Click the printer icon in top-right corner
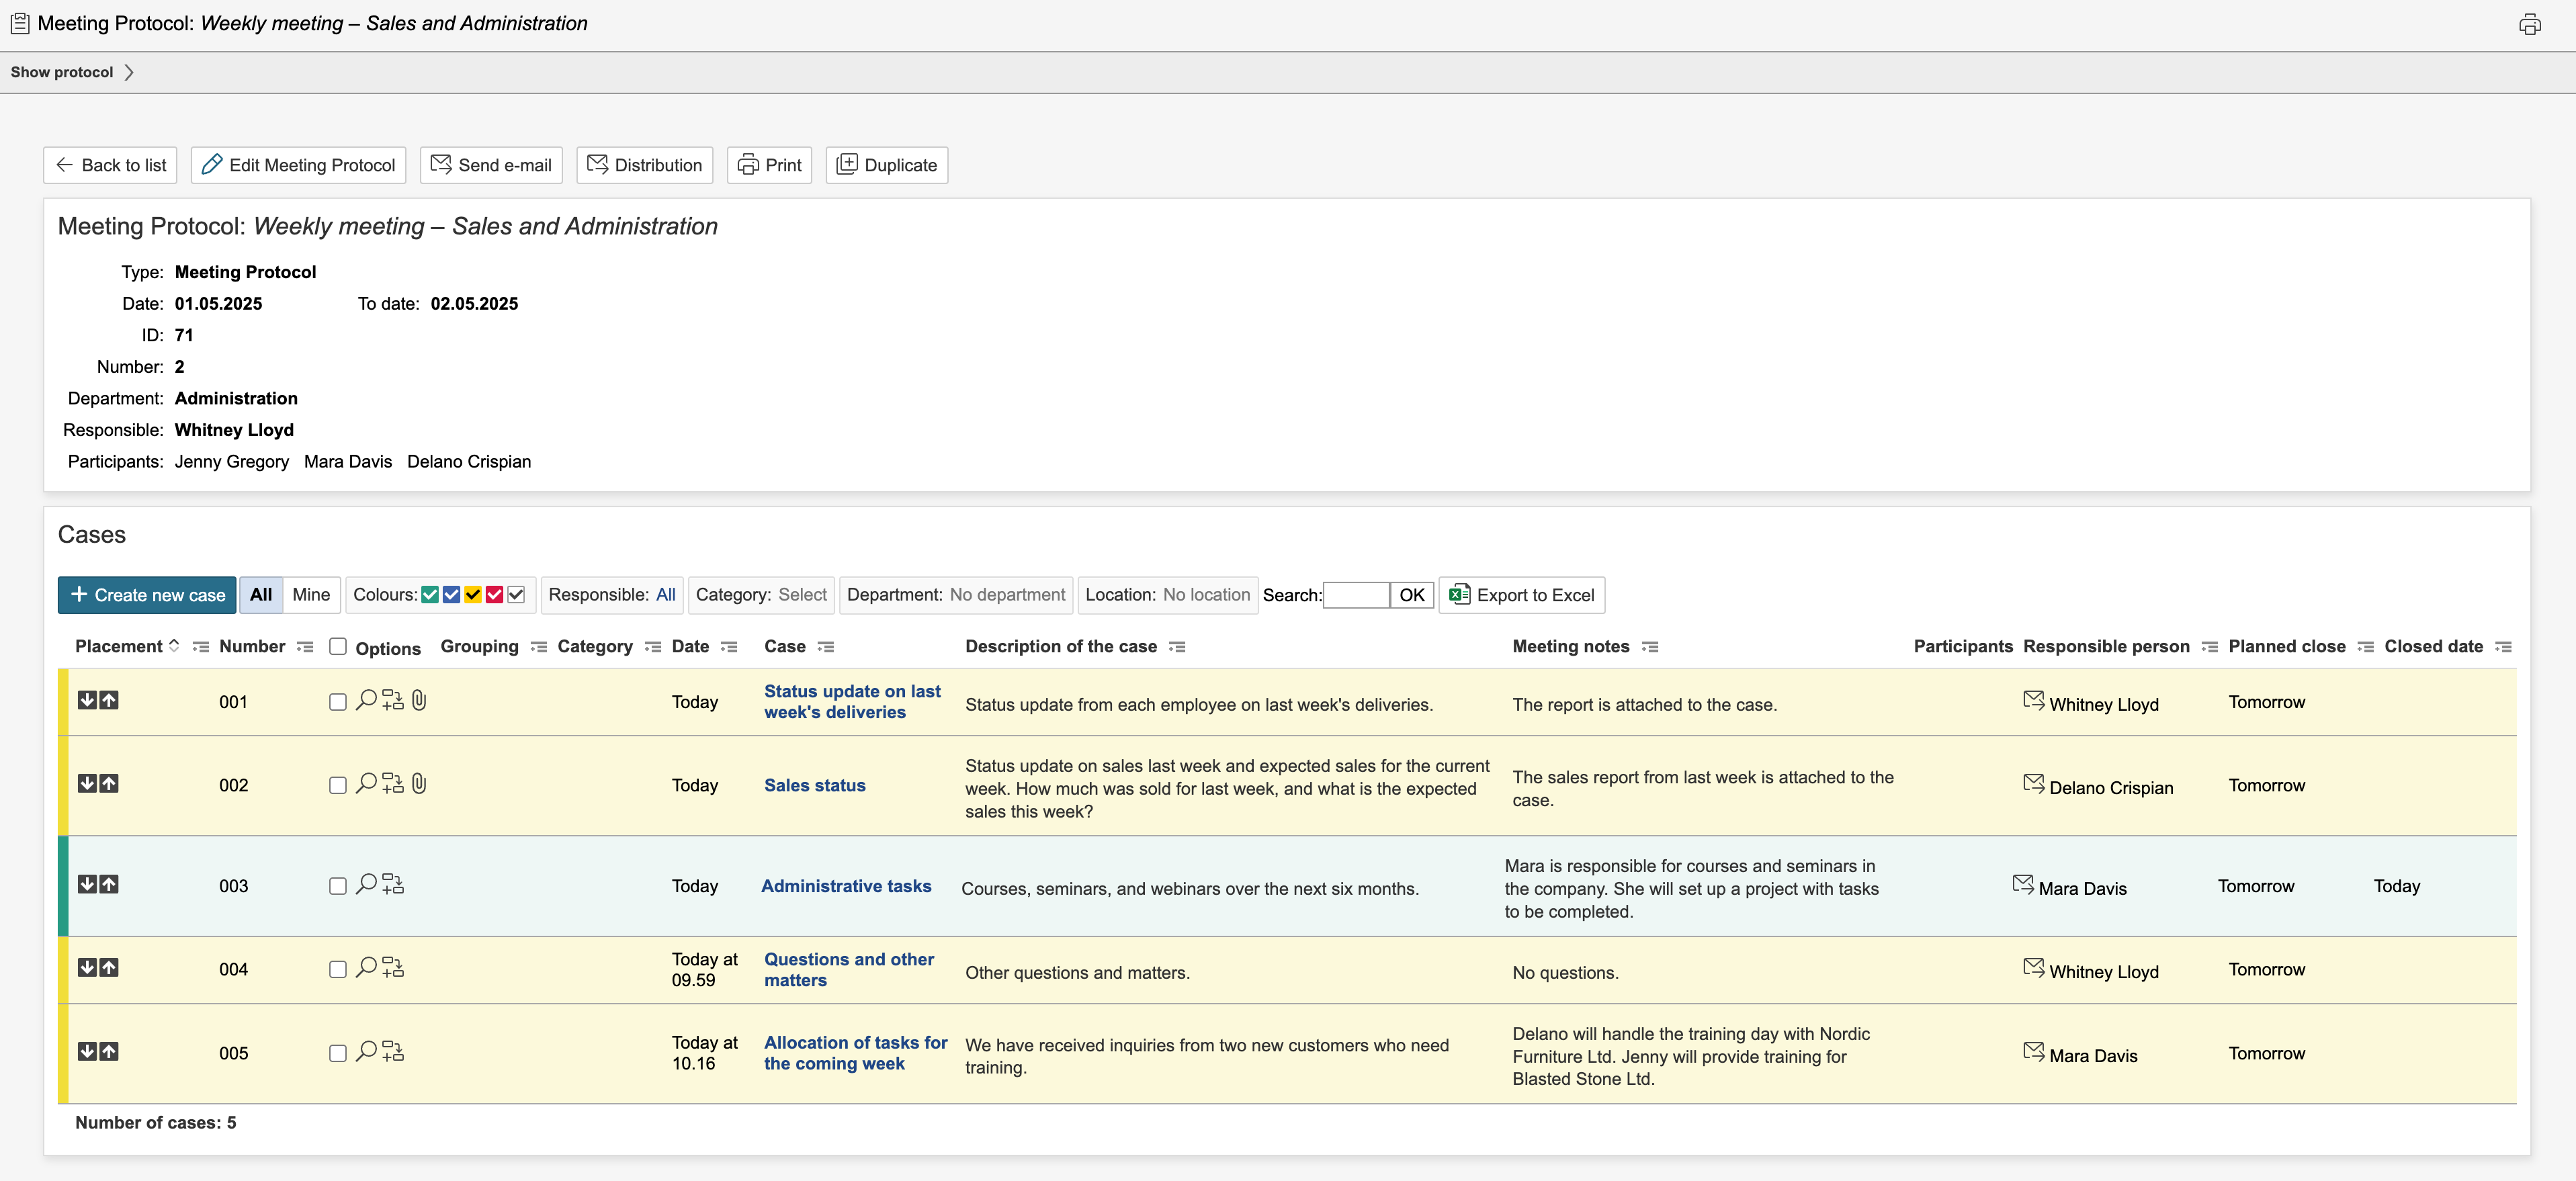Screen dimensions: 2576x1181 tap(2529, 24)
